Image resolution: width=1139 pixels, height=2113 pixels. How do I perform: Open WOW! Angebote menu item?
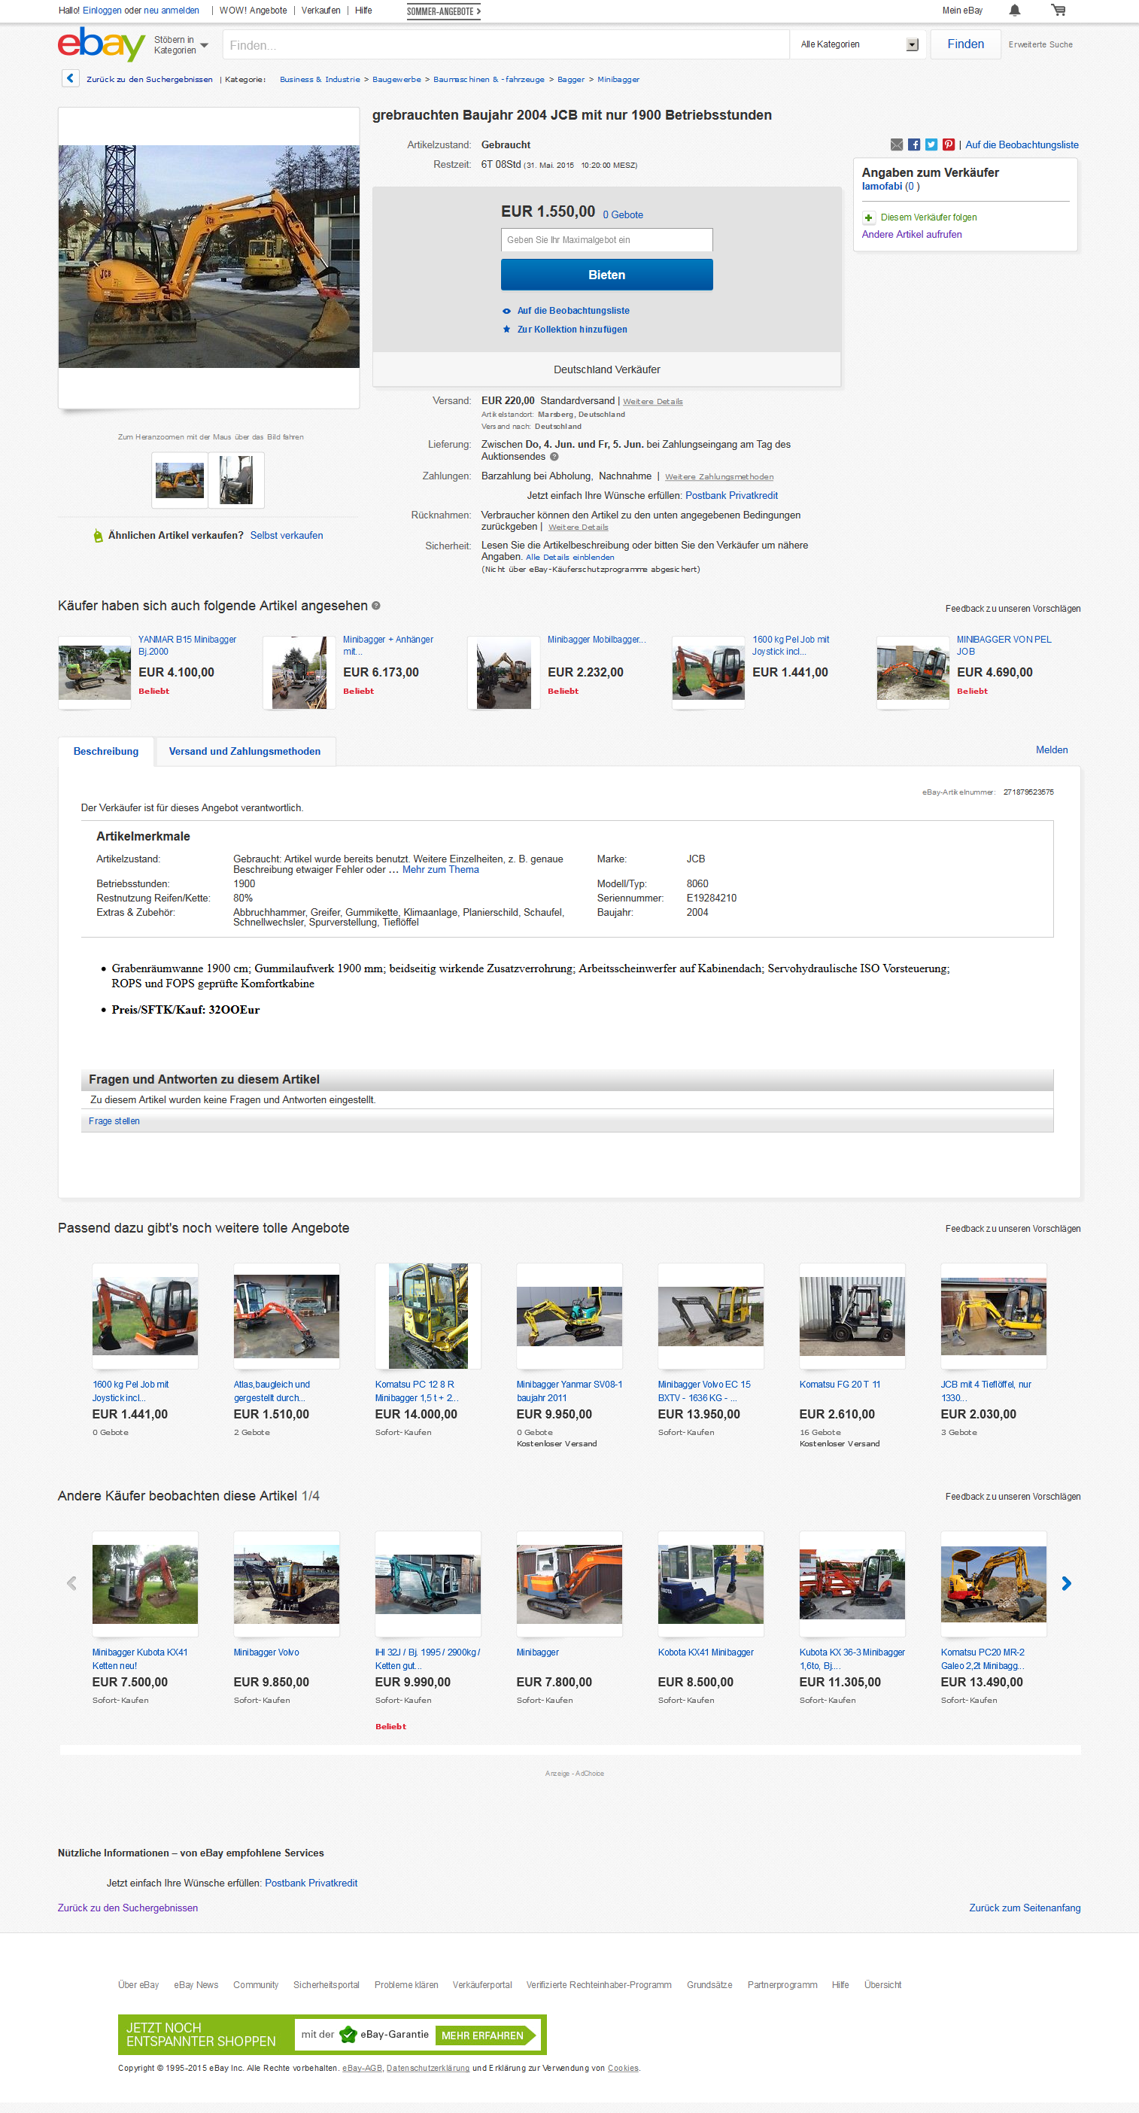tap(254, 11)
